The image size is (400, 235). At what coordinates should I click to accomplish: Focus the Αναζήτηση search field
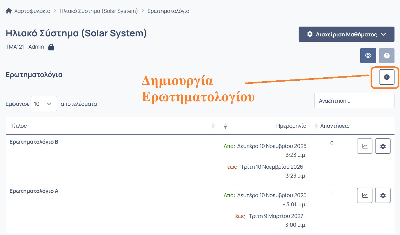pyautogui.click(x=354, y=101)
